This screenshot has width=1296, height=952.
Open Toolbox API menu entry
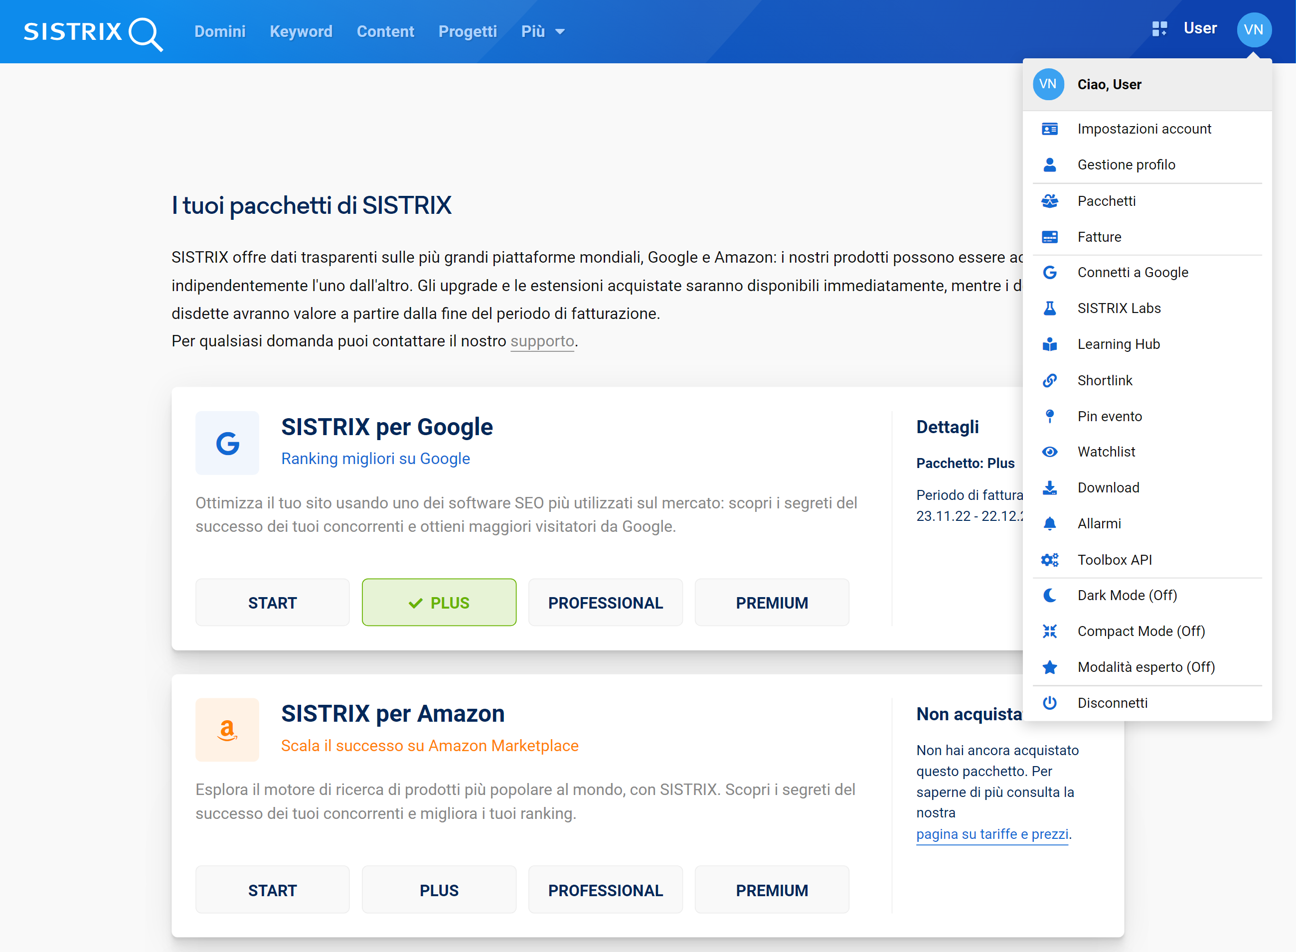(1147, 560)
